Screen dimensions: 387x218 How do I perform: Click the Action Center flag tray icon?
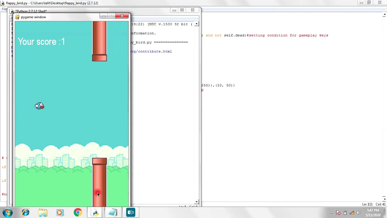click(x=338, y=213)
